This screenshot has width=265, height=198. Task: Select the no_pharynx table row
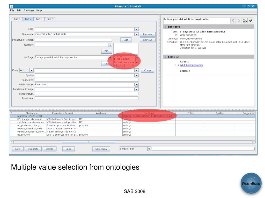[x=133, y=135]
